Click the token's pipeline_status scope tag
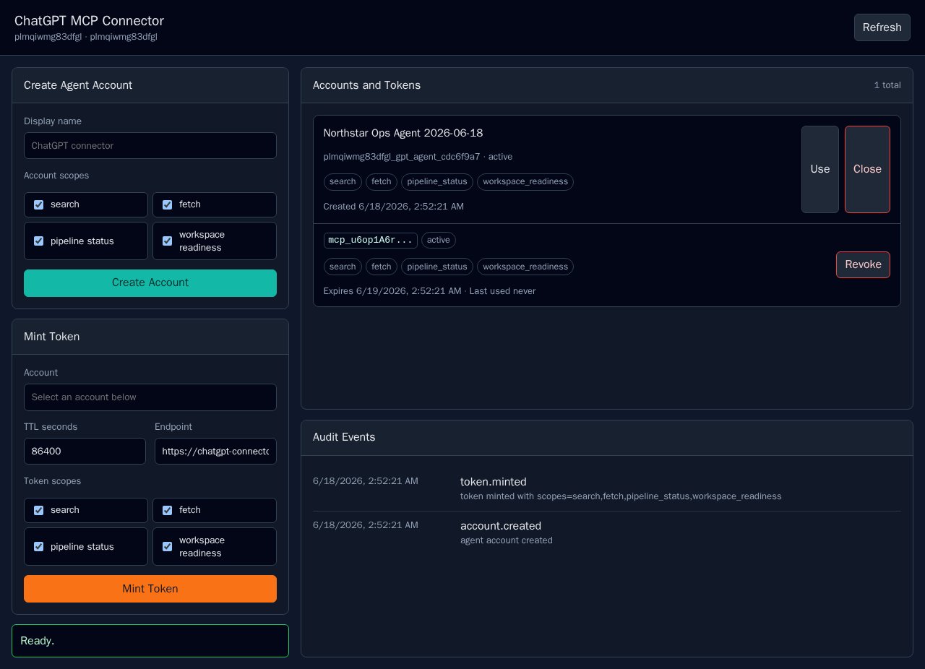Screen dimensions: 925x669 click(x=437, y=267)
